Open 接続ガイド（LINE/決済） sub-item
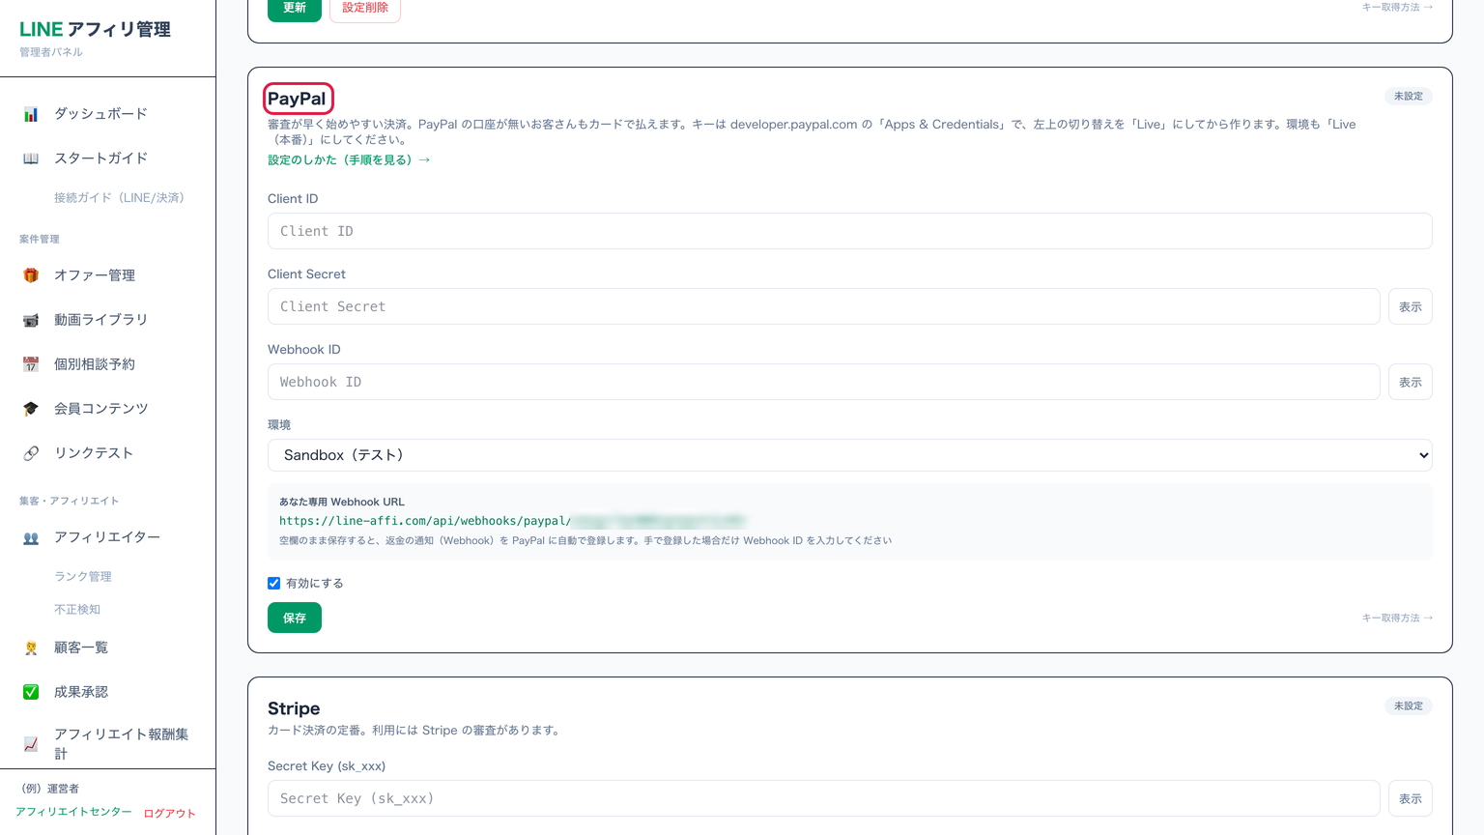 click(119, 197)
